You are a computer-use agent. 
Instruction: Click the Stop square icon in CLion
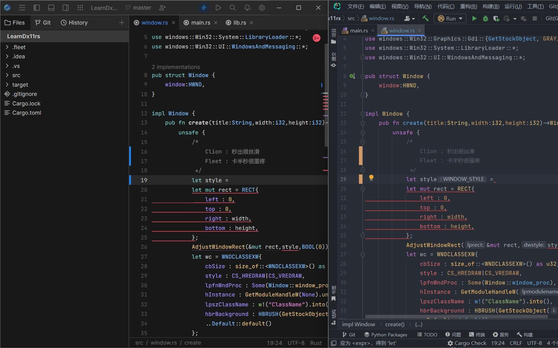pos(535,18)
